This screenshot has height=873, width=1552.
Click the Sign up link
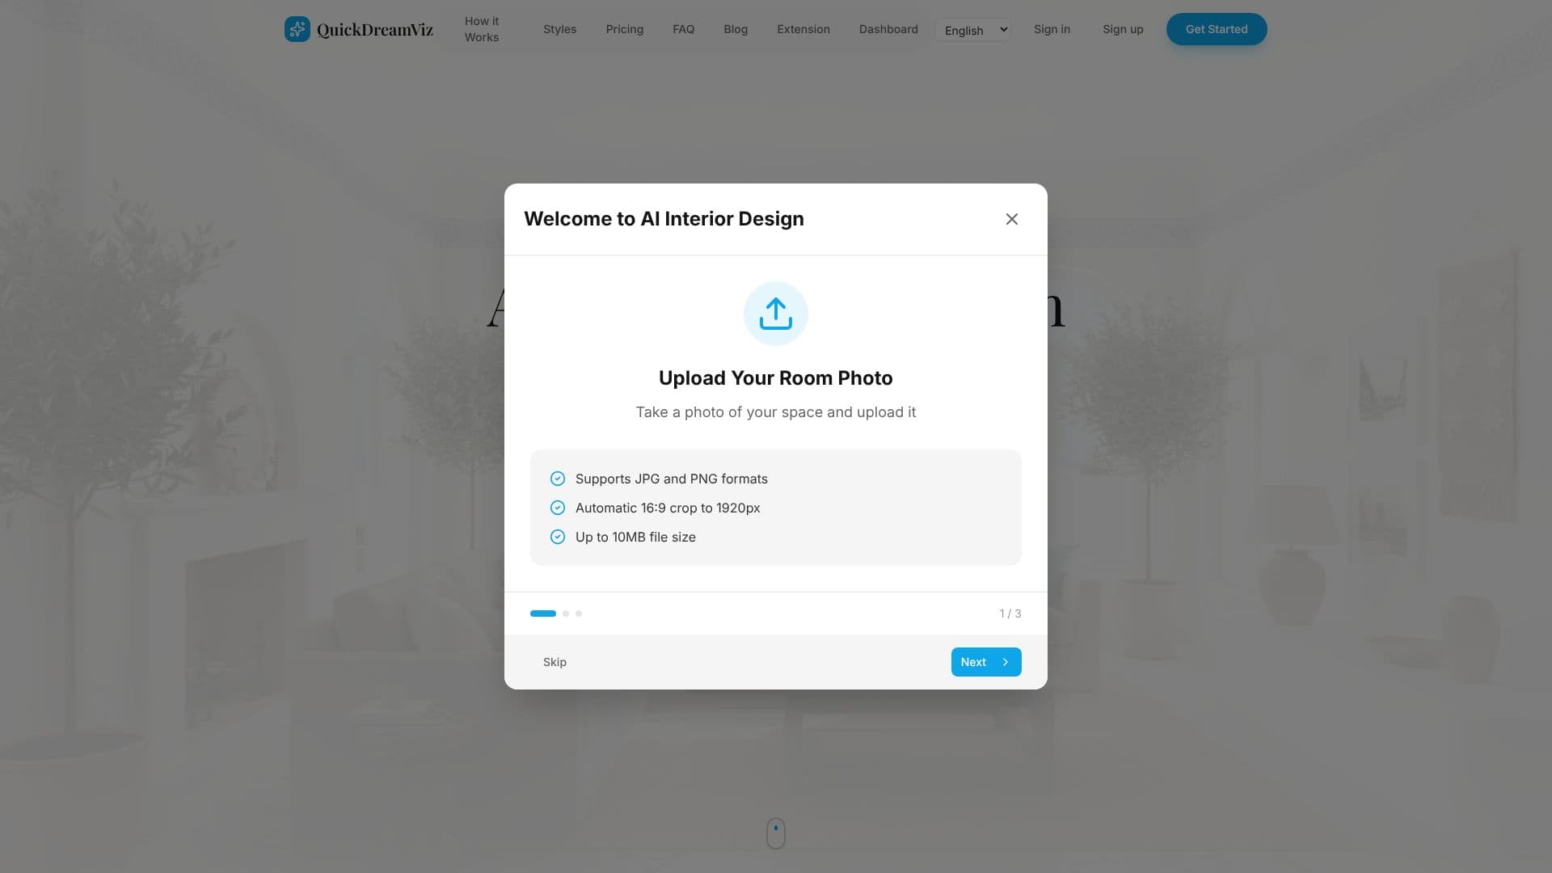(x=1123, y=29)
